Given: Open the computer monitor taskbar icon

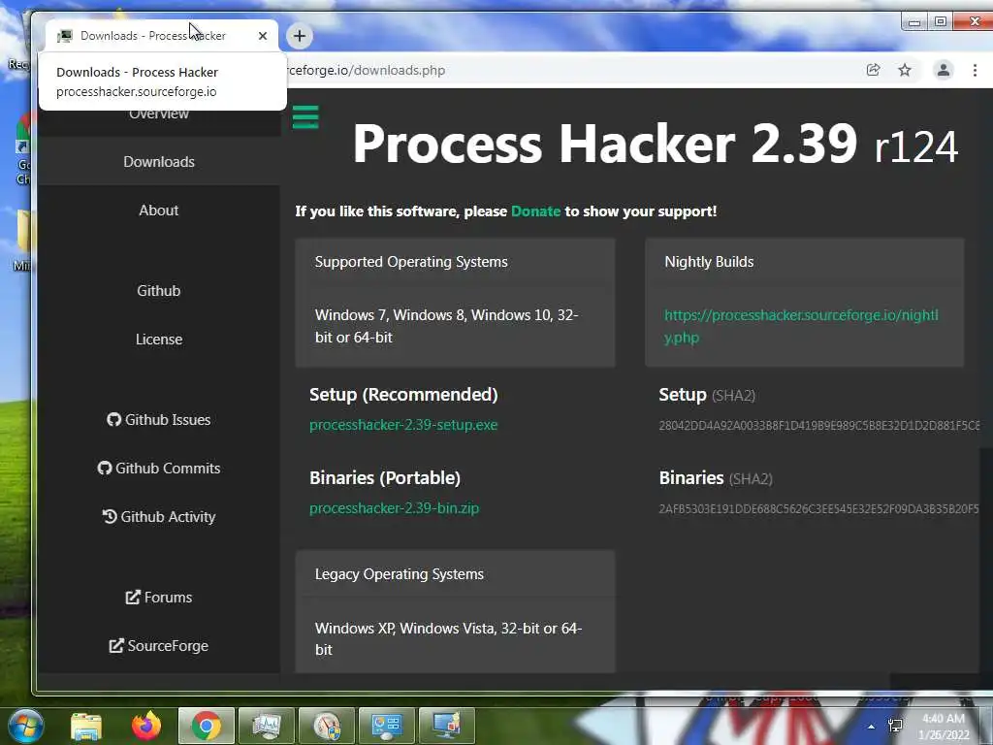Looking at the screenshot, I should click(447, 726).
